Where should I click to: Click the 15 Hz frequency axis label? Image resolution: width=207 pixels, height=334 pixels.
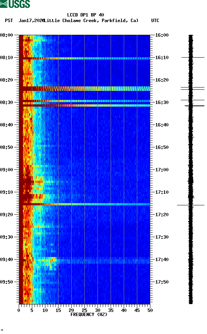tap(58, 310)
